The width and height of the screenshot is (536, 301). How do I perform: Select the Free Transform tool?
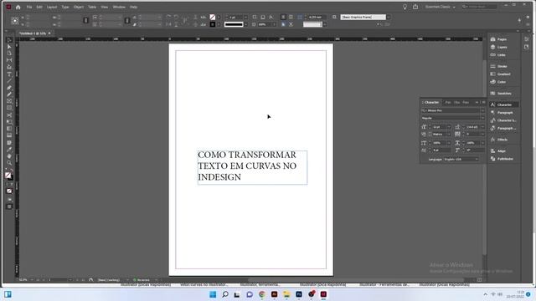(9, 122)
